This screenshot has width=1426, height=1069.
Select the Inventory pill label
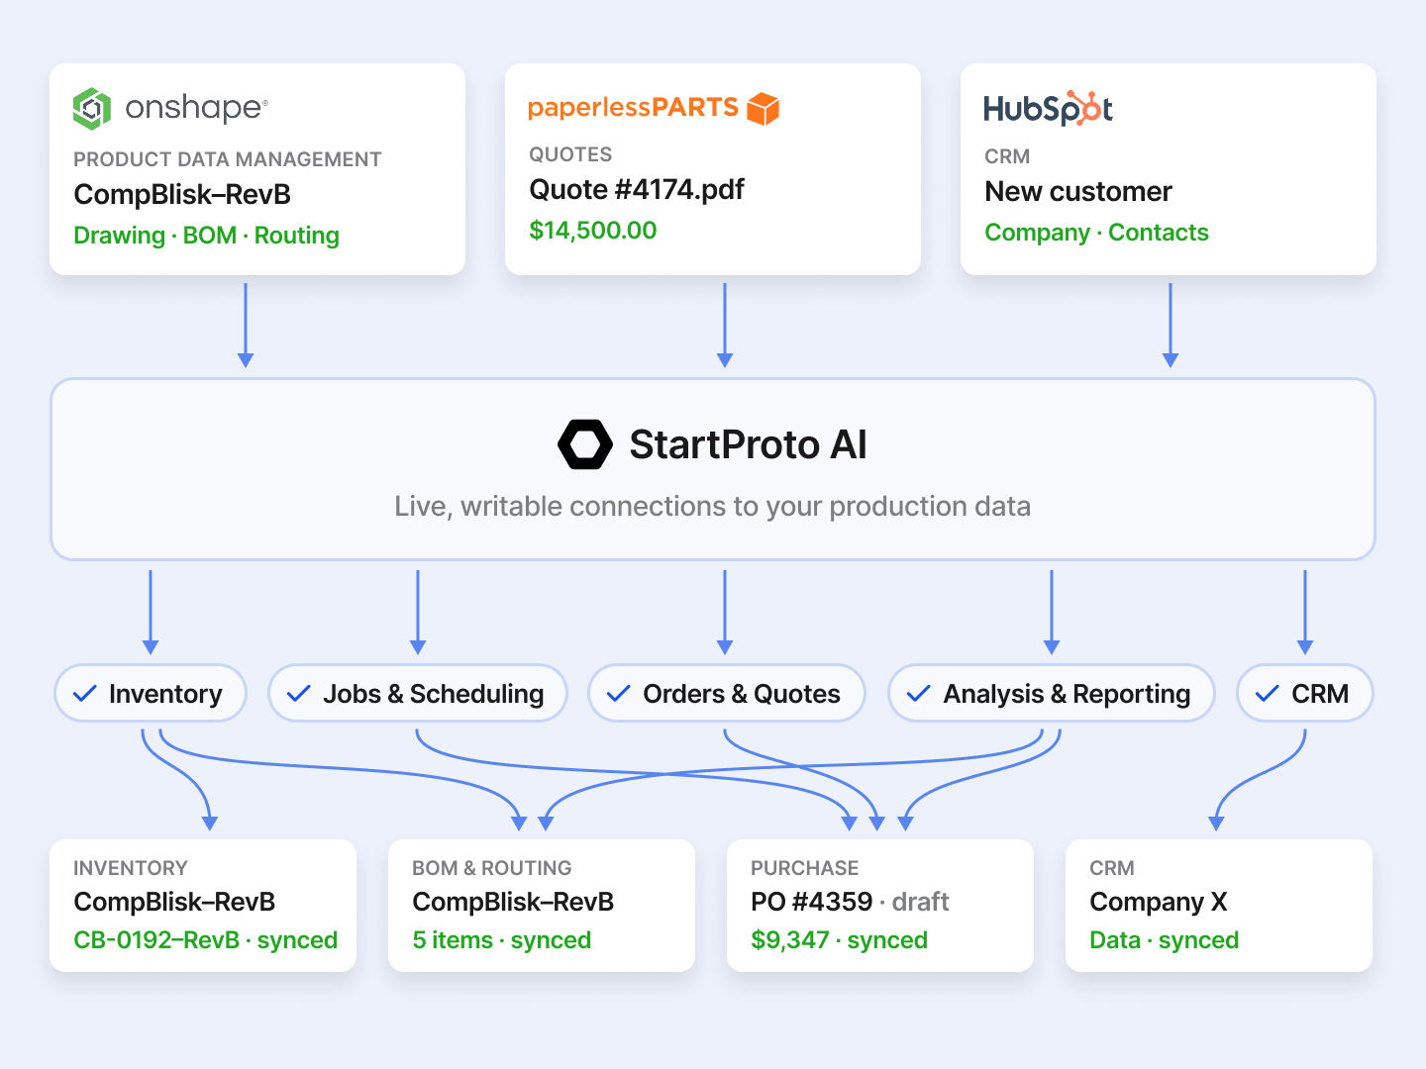[x=165, y=694]
